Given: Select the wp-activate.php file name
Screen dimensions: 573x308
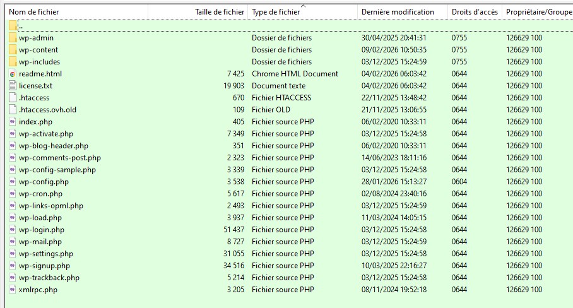Looking at the screenshot, I should tap(46, 134).
